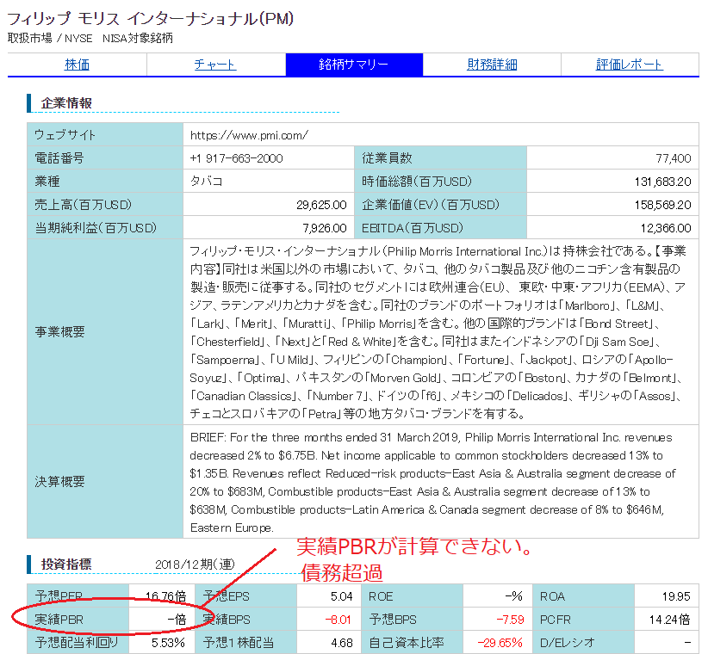This screenshot has width=708, height=654.
Task: Click the 当期純利益 value 7,926.00
Action: click(324, 228)
